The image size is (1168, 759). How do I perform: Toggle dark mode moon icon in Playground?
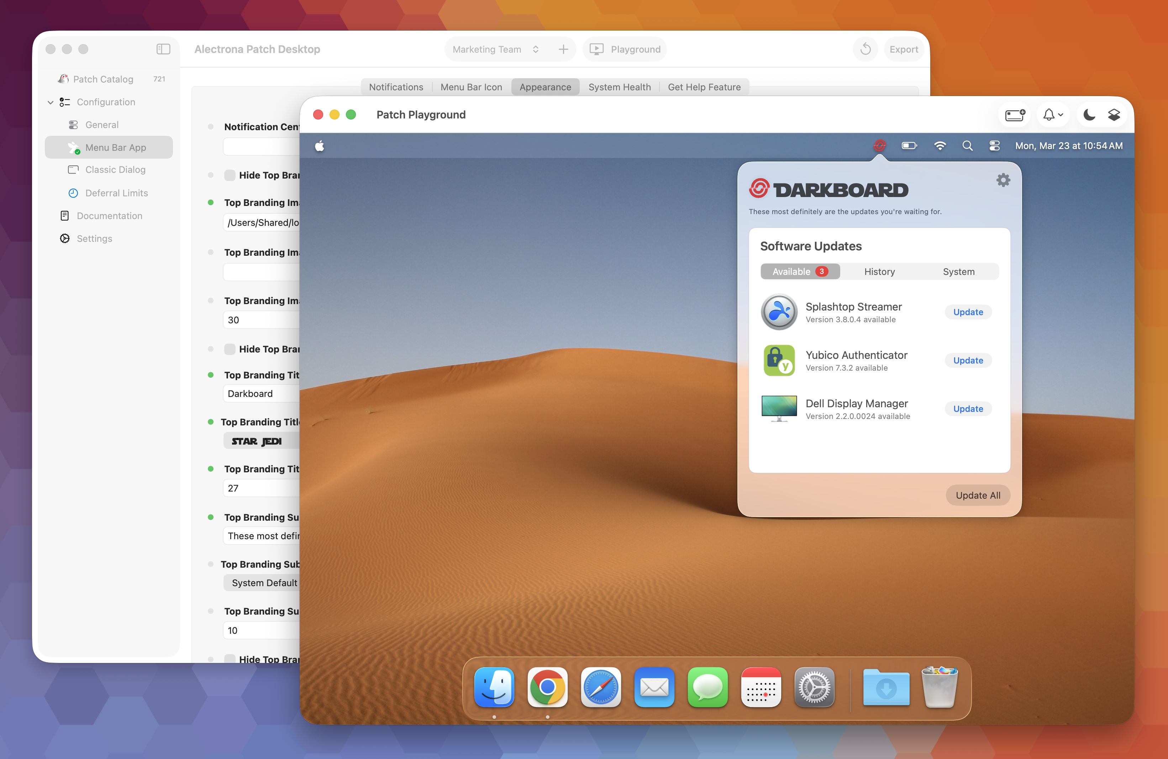(x=1089, y=115)
